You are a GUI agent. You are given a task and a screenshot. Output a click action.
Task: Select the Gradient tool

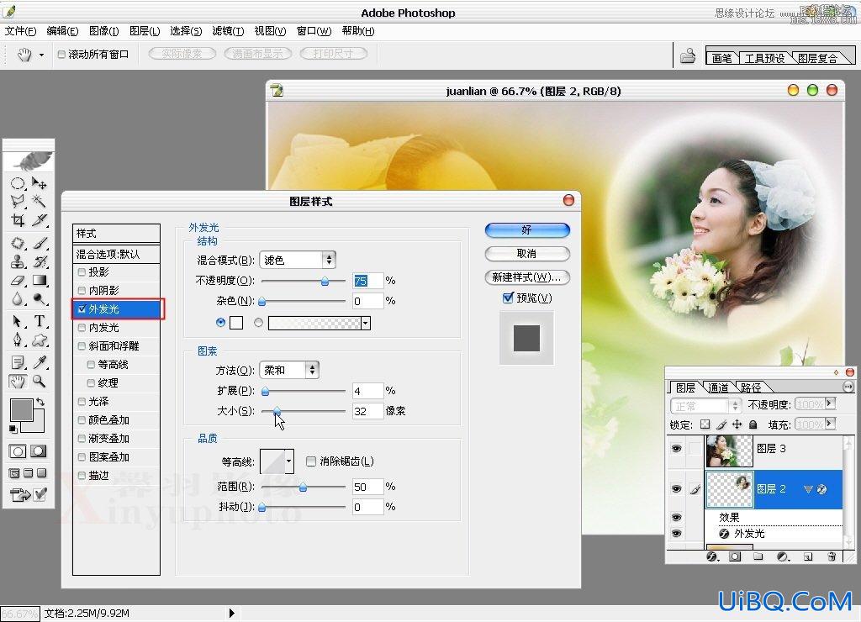(40, 281)
